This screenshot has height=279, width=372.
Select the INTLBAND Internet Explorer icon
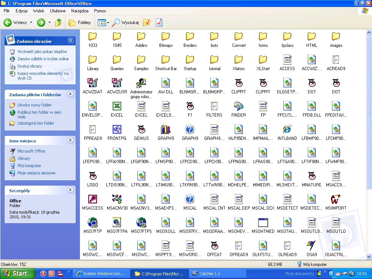[x=287, y=130]
